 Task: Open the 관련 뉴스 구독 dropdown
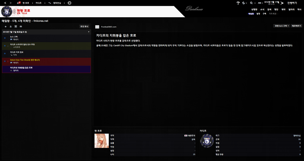(282, 26)
